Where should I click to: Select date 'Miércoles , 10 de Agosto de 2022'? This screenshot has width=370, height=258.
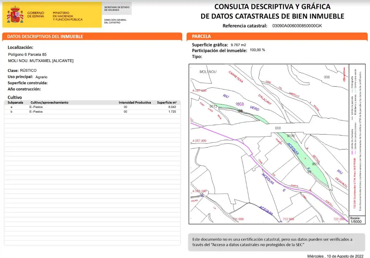(335, 256)
